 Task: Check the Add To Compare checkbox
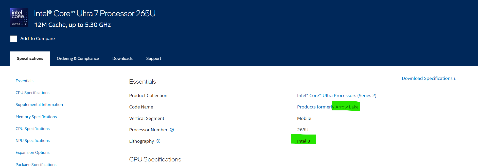[14, 39]
